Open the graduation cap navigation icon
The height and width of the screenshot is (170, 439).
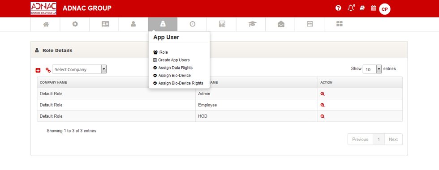[x=252, y=24]
